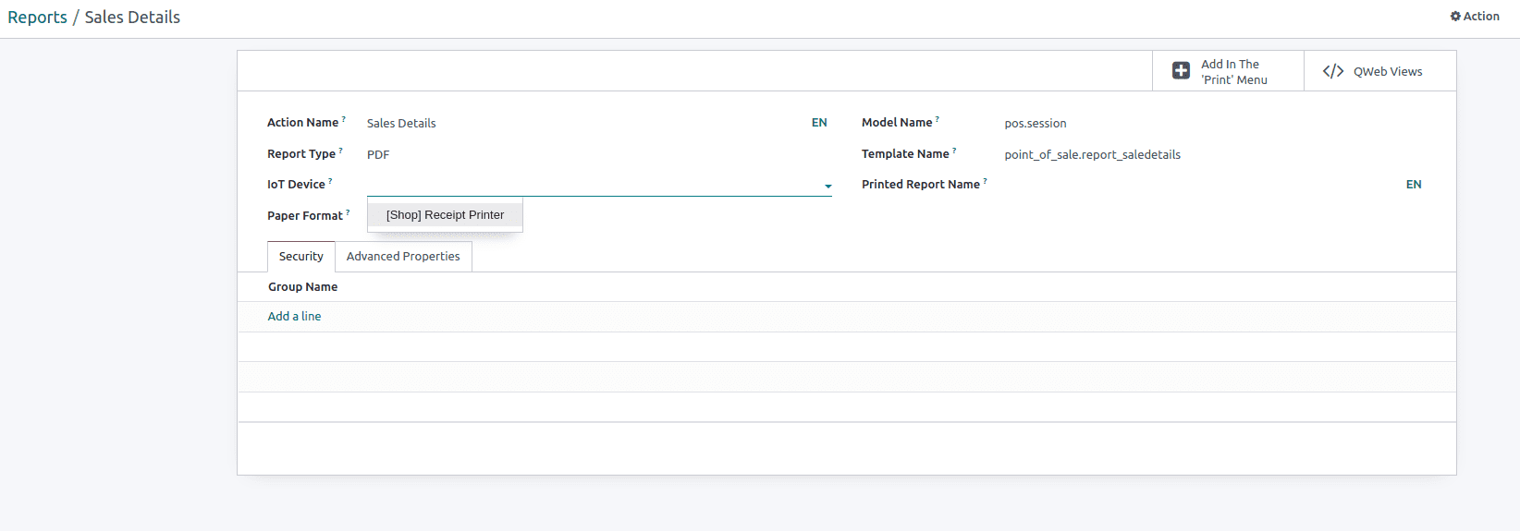Click the EN language button for Action Name
The width and height of the screenshot is (1520, 531).
pos(819,123)
